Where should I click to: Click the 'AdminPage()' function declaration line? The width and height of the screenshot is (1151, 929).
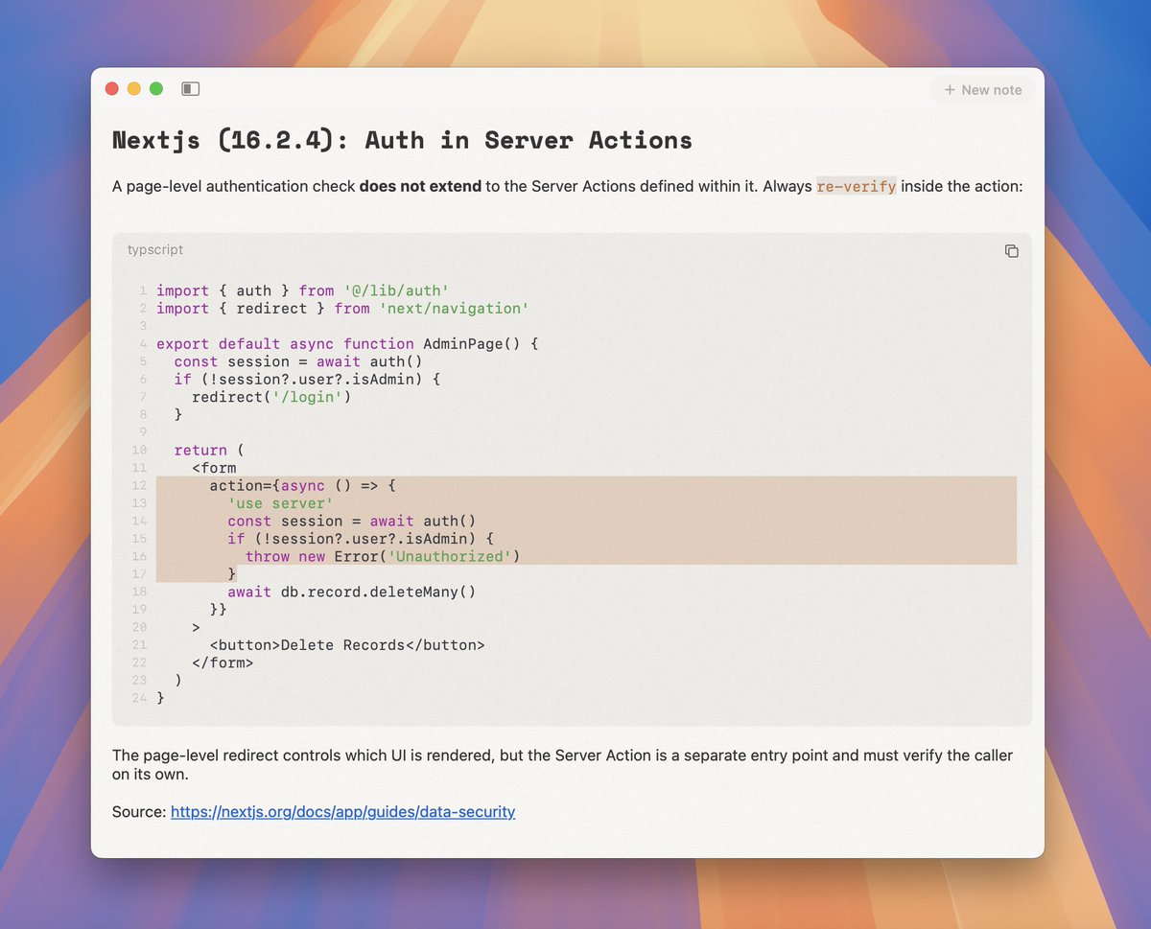click(x=348, y=343)
